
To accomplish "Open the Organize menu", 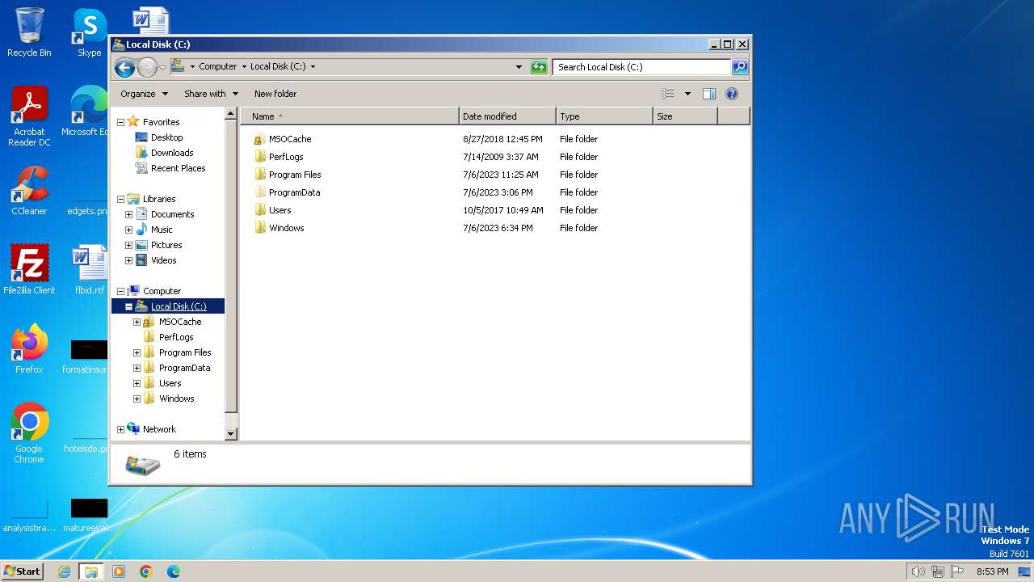I will pos(144,94).
